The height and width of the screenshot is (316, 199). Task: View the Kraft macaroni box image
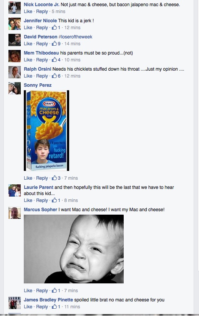point(46,131)
